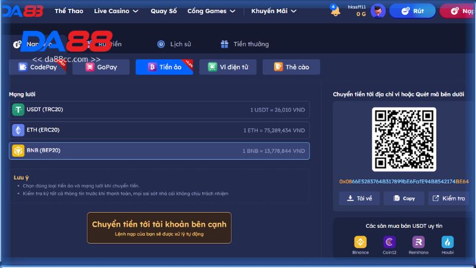Select the GoPay payment method

click(101, 67)
